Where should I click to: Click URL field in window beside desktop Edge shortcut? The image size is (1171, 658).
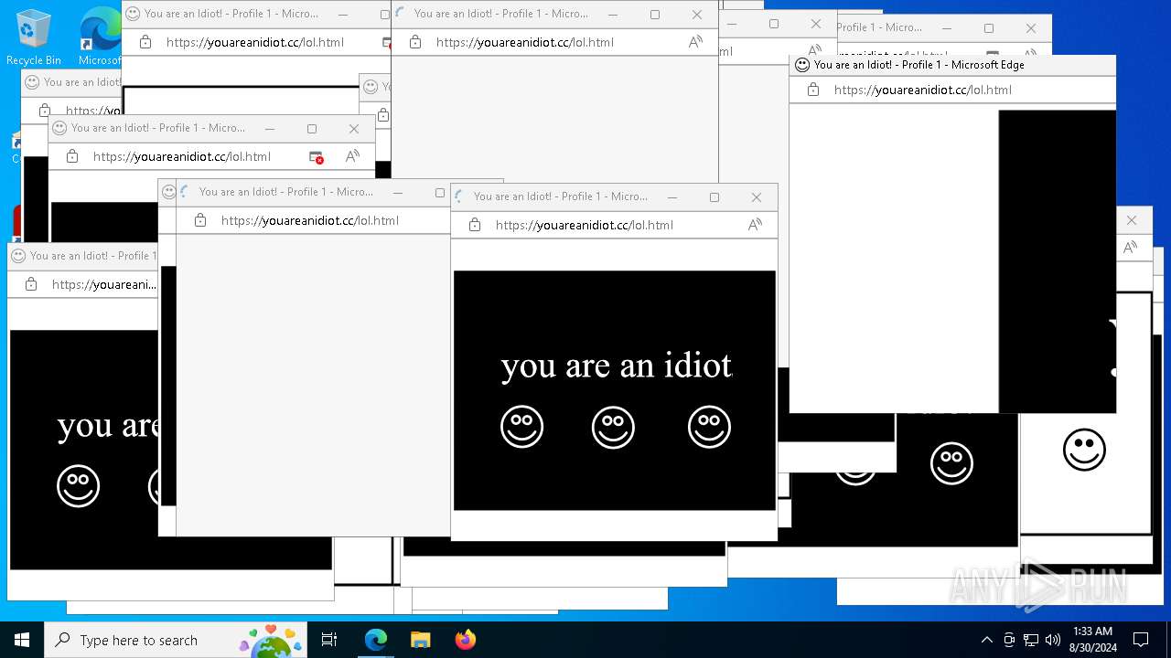pos(254,42)
